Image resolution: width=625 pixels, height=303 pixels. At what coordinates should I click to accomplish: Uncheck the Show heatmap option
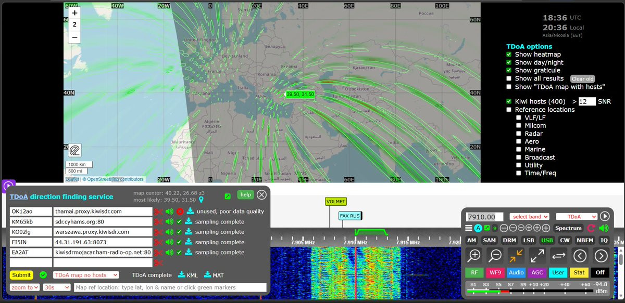[509, 55]
